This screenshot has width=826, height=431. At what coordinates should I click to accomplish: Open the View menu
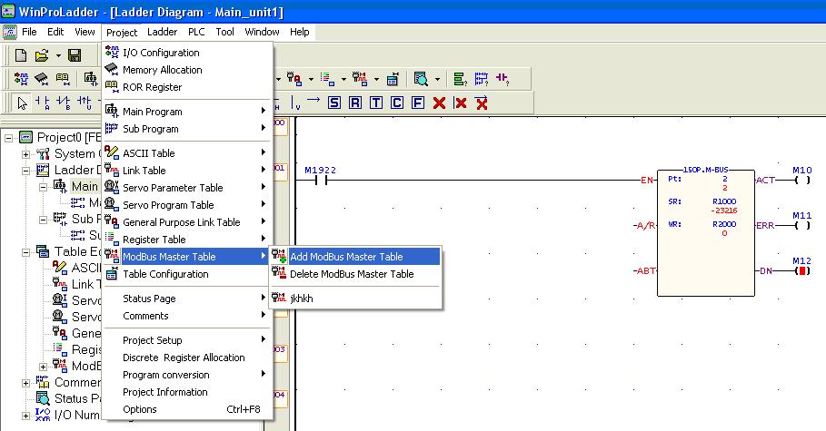85,32
